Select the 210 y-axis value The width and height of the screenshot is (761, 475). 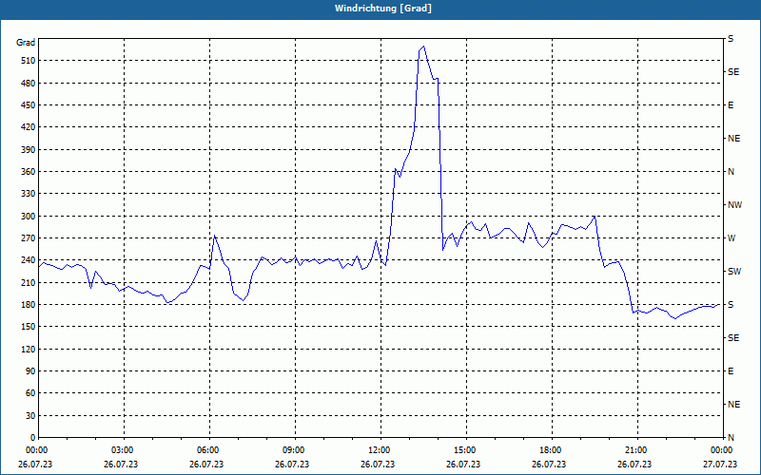tap(28, 282)
